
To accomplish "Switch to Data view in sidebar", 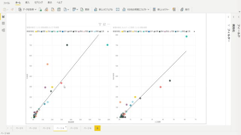I will [3, 23].
